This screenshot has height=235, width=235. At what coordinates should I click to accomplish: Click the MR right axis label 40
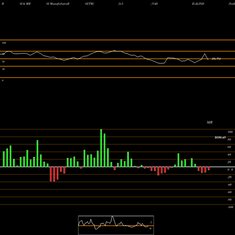point(229,155)
